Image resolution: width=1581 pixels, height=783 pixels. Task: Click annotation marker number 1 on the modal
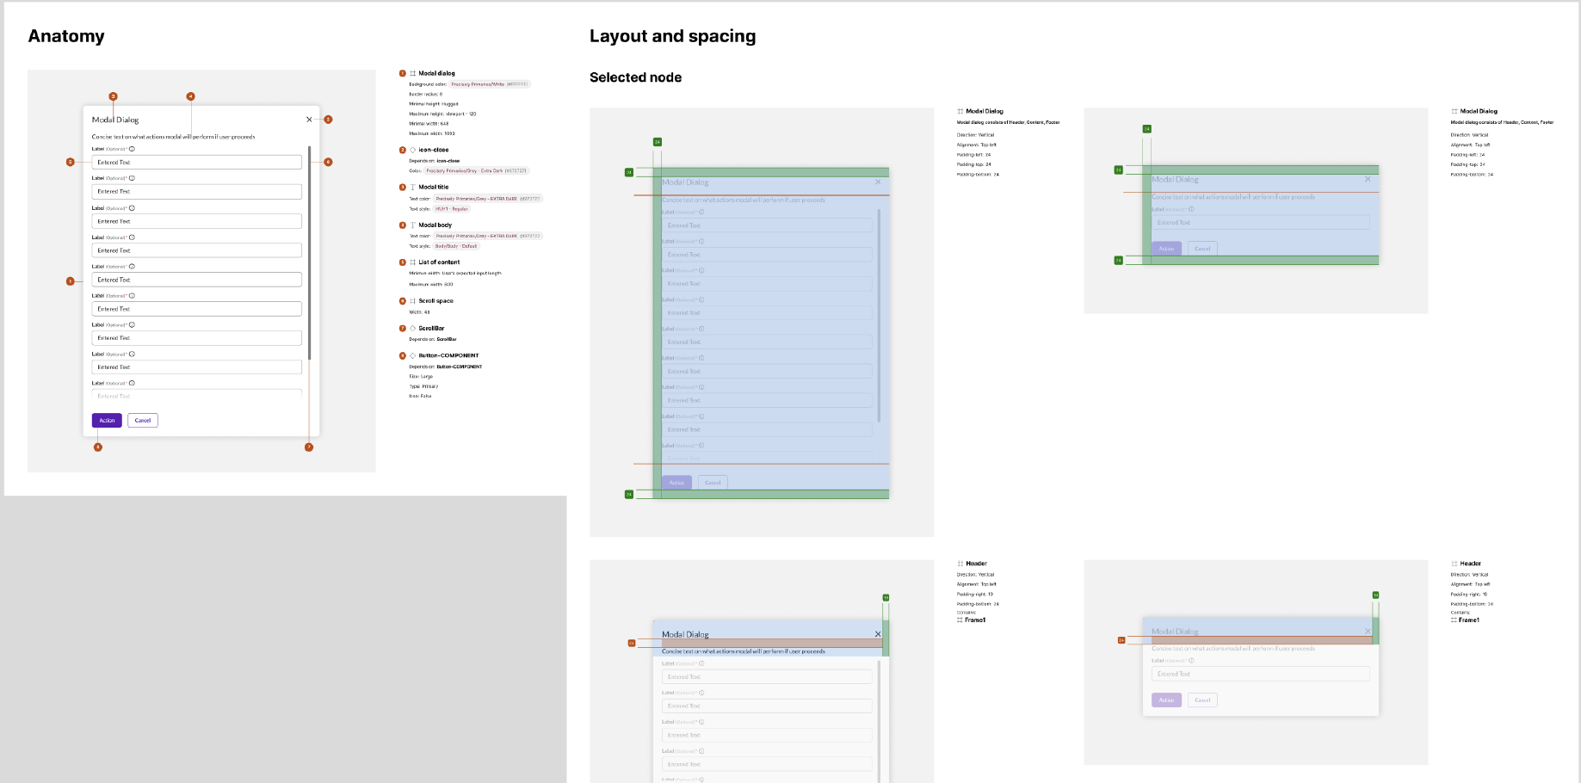click(70, 281)
